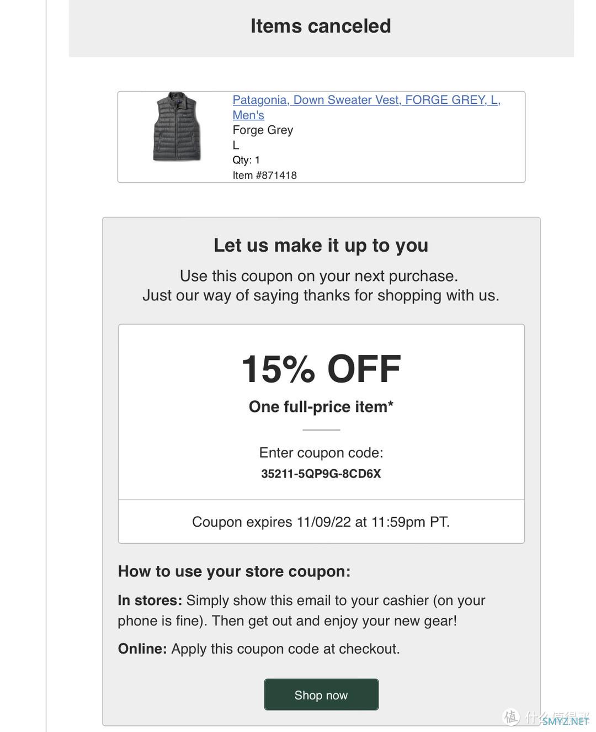
Task: Click the round watermark logo icon at bottom
Action: coord(512,717)
